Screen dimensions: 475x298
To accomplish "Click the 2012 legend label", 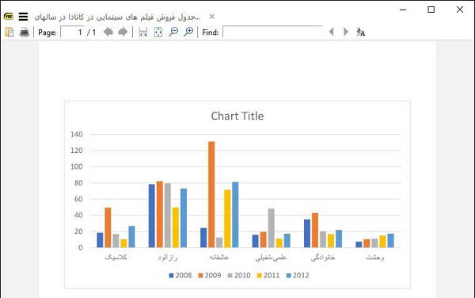I will tap(301, 276).
